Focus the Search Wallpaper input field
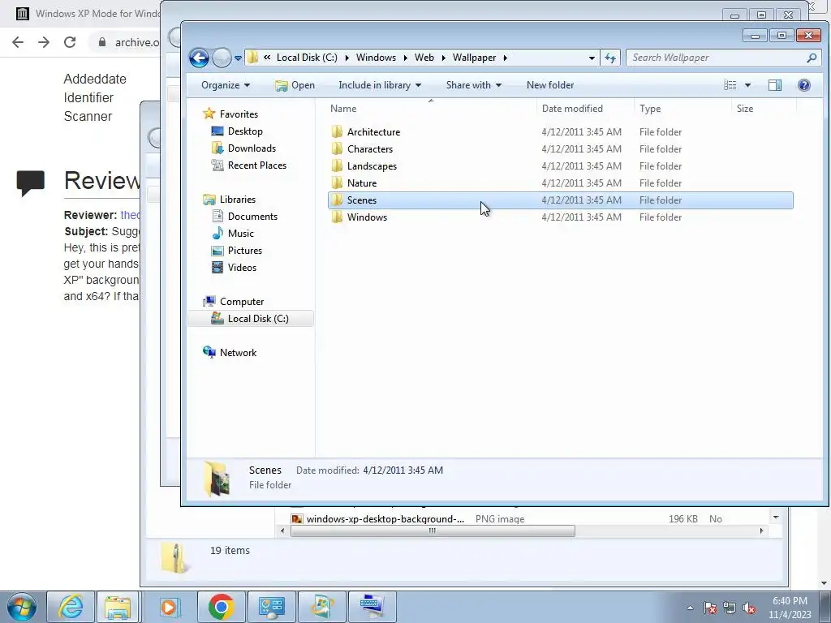Image resolution: width=831 pixels, height=623 pixels. (717, 58)
